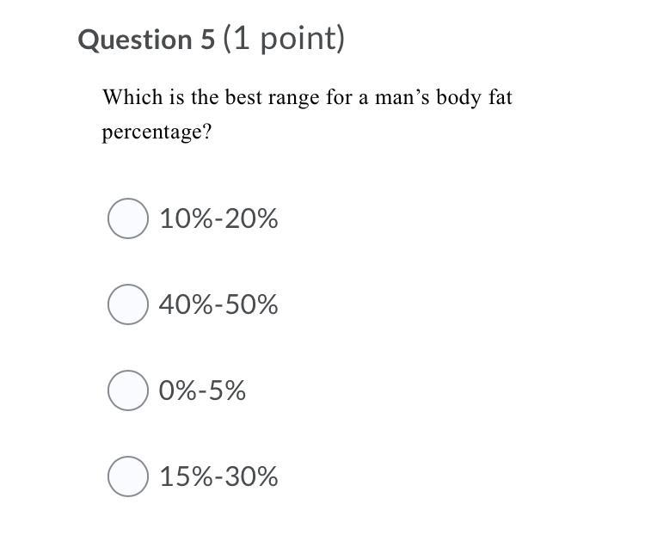Click the "0%-5%" answer label text
The image size is (645, 547).
point(202,390)
